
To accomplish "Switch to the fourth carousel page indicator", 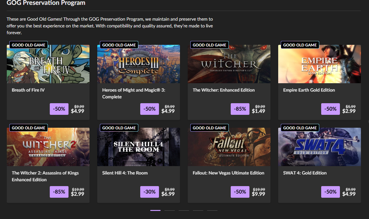I will (x=198, y=210).
